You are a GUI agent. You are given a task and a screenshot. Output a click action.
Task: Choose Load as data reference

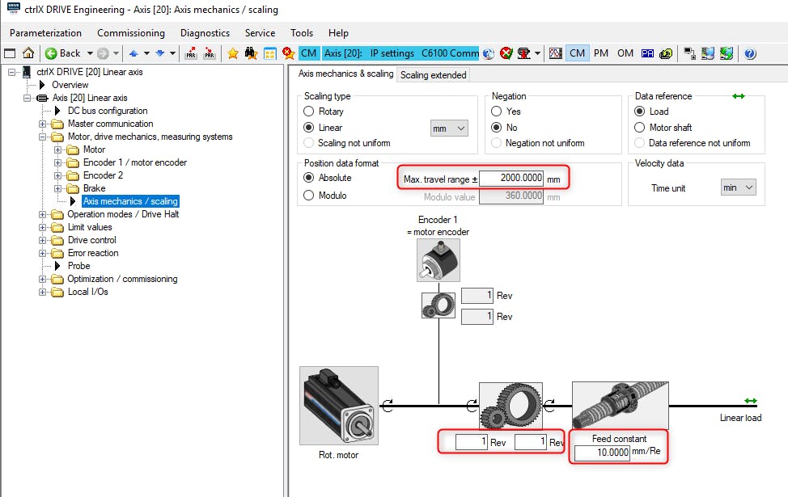point(639,111)
